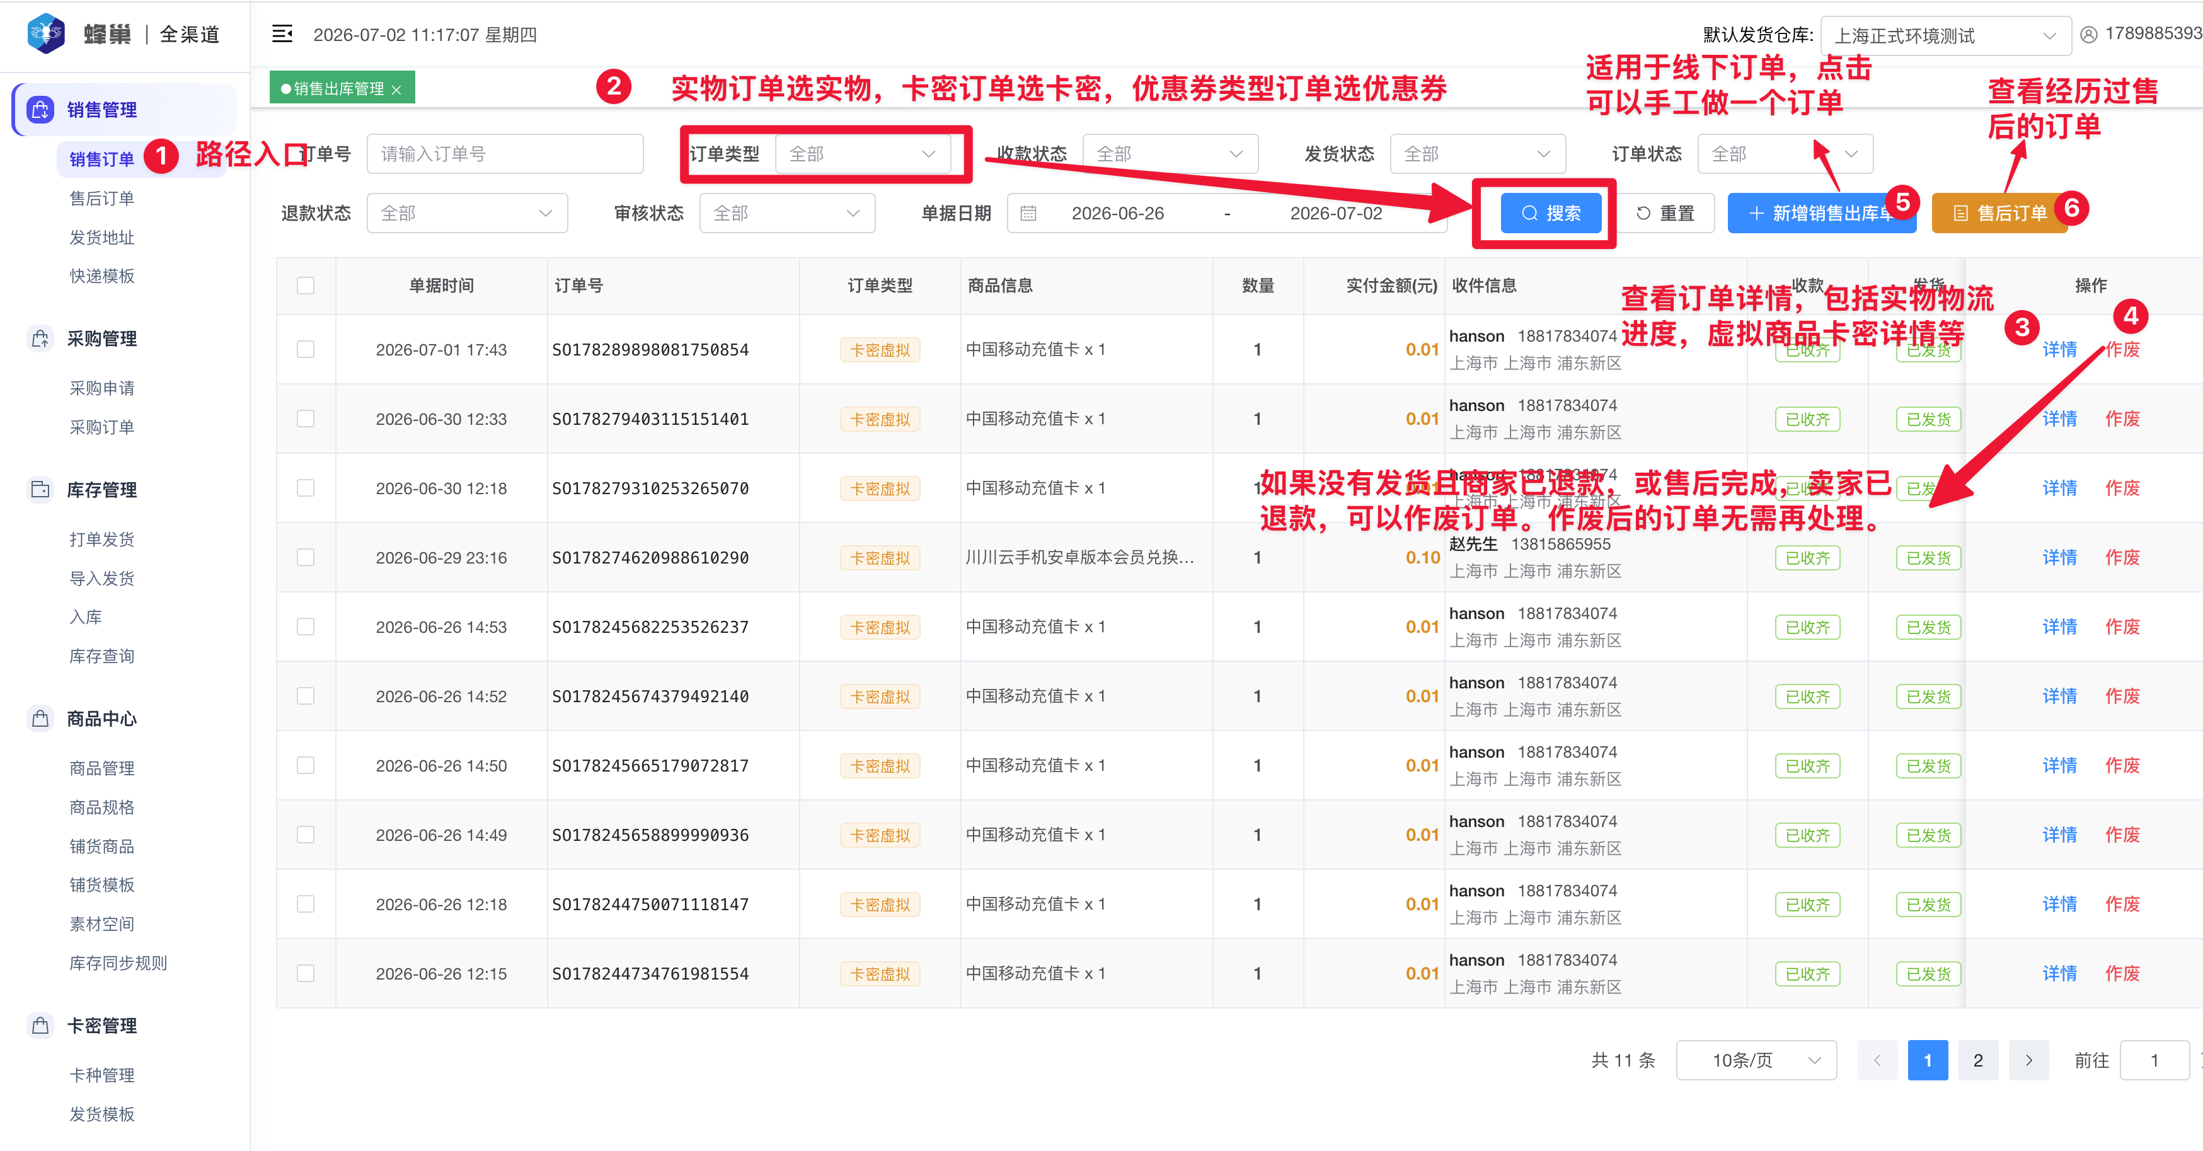Check the row for order SO178245674379492140
This screenshot has height=1151, width=2203.
tap(305, 696)
